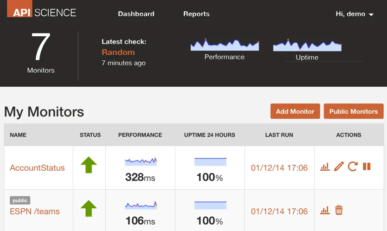
Task: Click the Add Monitor button
Action: 295,111
